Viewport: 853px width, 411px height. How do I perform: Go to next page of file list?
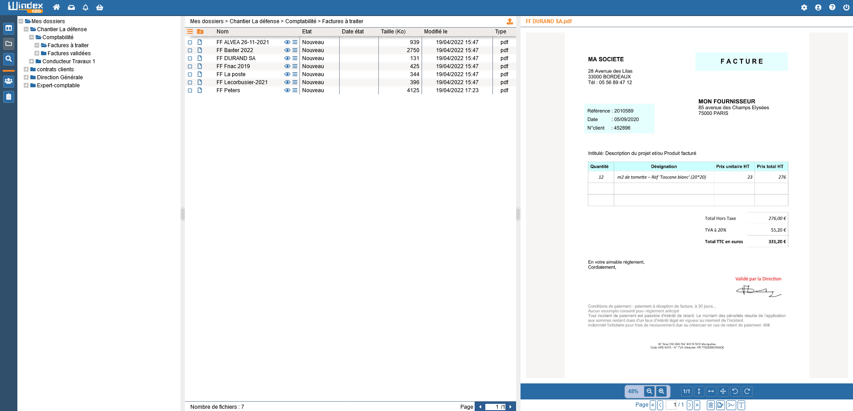[510, 407]
